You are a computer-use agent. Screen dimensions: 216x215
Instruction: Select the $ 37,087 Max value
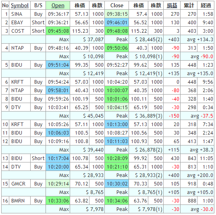pos(87,39)
